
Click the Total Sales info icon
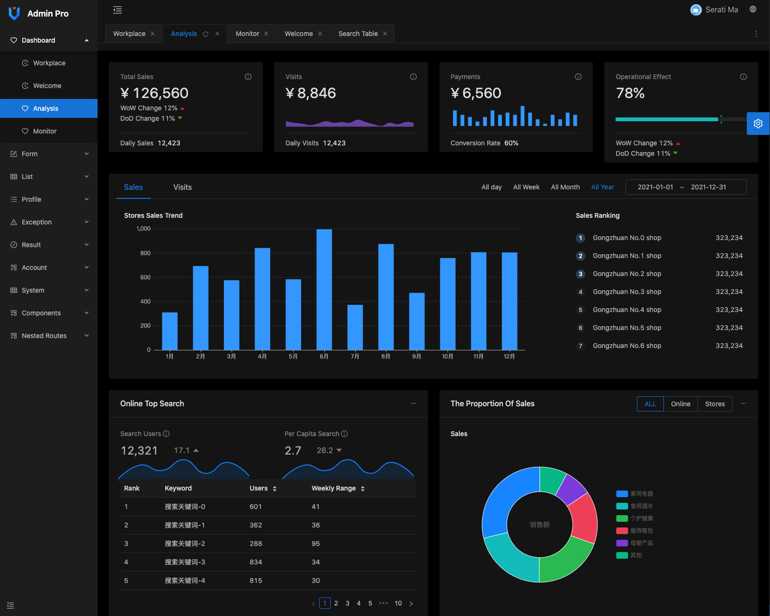248,77
